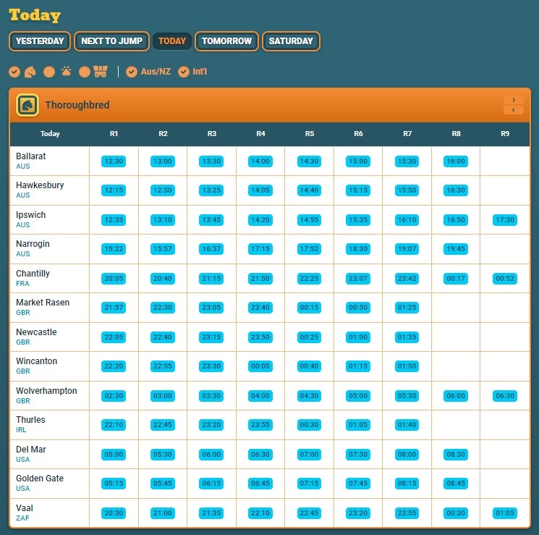Open Ipswich race 4 at 14:20

click(260, 220)
